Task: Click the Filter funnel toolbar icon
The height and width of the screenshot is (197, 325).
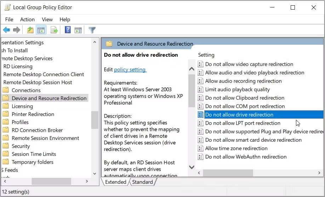Action: coord(92,30)
